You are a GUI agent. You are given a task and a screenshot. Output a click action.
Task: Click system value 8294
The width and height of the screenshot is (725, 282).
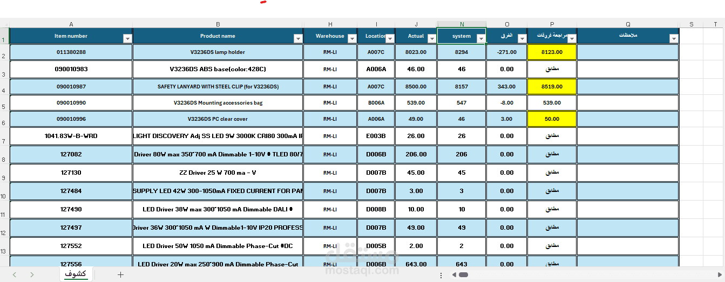click(x=462, y=52)
